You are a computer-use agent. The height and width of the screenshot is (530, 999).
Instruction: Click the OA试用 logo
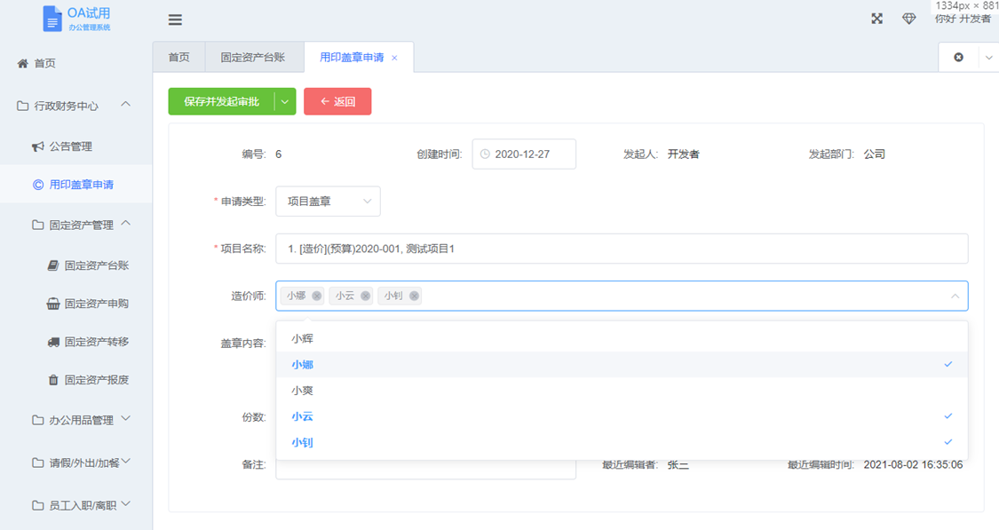(x=76, y=19)
